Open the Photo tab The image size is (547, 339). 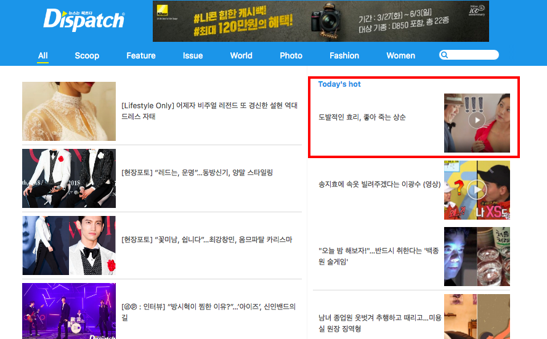pos(291,56)
